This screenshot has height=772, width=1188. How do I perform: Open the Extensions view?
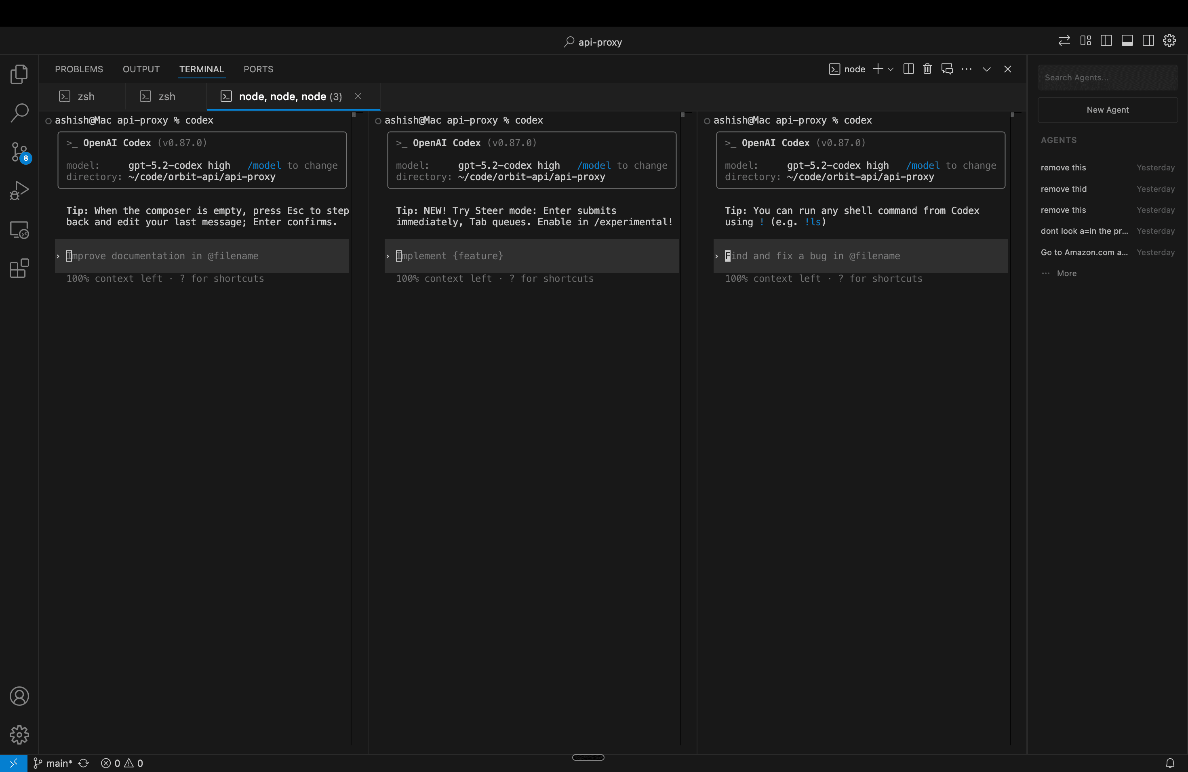point(19,269)
